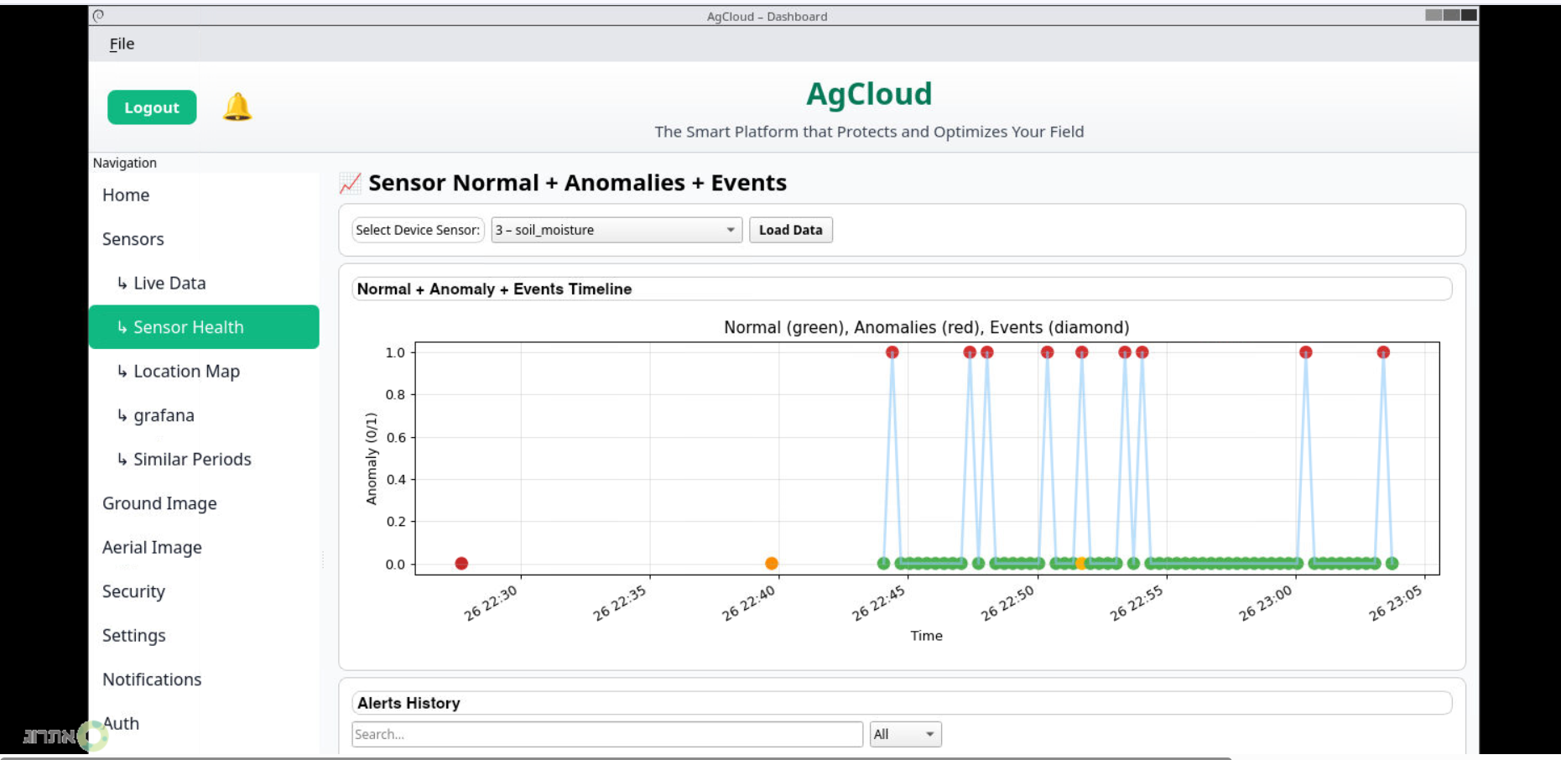Image resolution: width=1561 pixels, height=760 pixels.
Task: Open Notifications in the sidebar
Action: (152, 679)
